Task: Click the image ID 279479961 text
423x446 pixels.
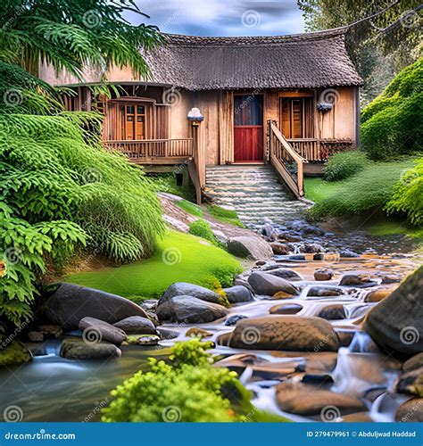Action: 328,434
